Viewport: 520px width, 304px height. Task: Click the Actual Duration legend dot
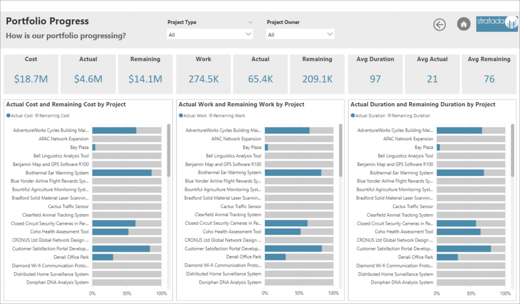coord(352,116)
